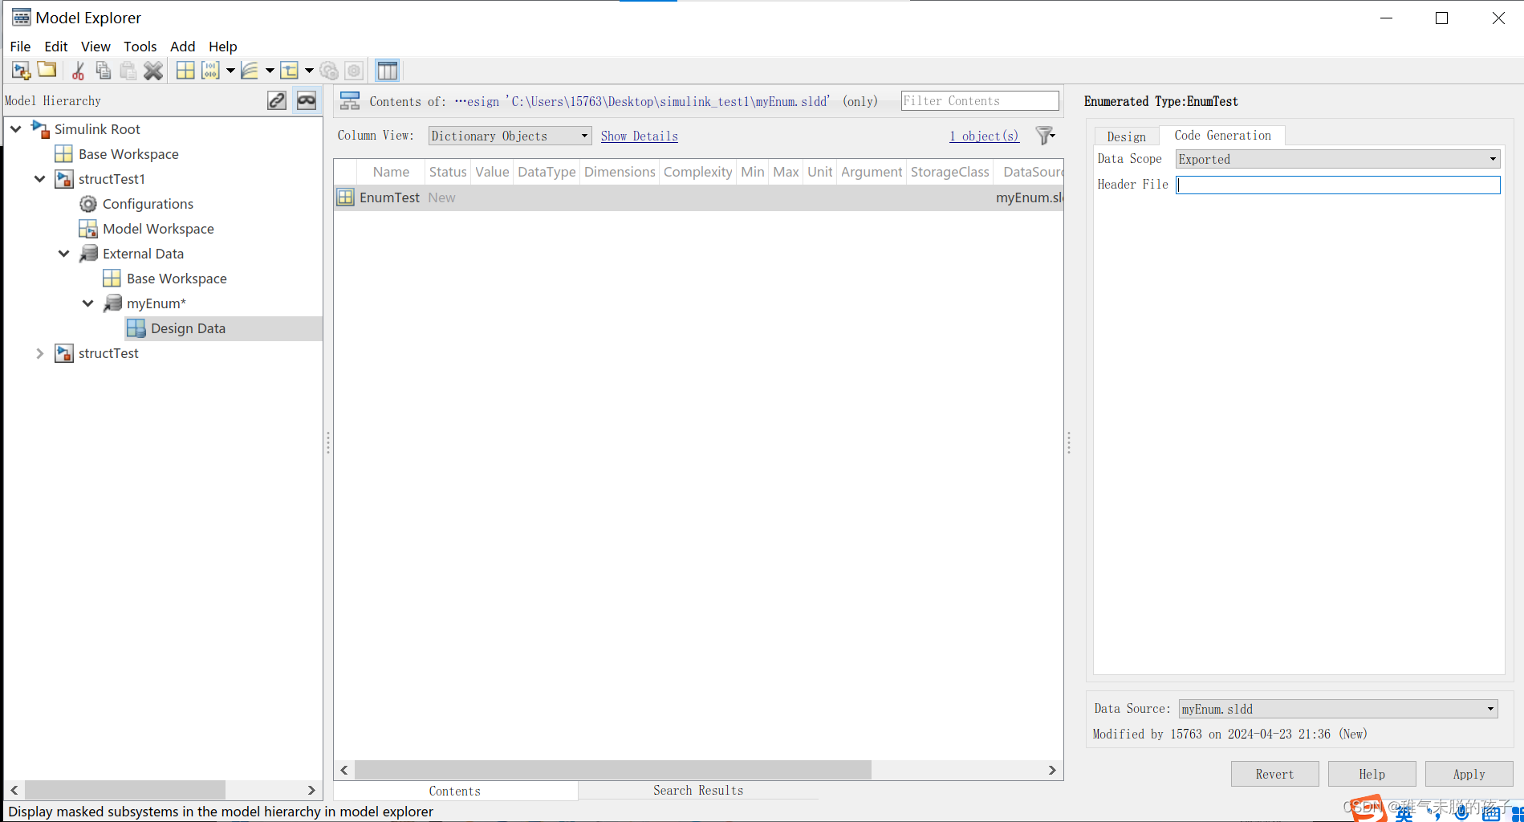Open dropdown arrow next to Bus icon
This screenshot has width=1524, height=822.
click(309, 71)
